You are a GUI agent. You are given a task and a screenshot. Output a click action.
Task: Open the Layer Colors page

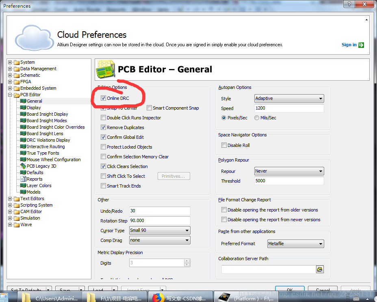pyautogui.click(x=39, y=185)
